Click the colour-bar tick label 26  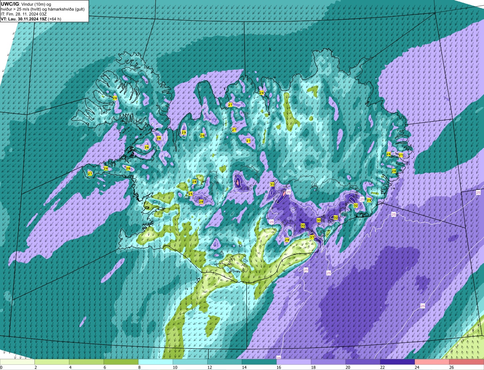[451, 367]
